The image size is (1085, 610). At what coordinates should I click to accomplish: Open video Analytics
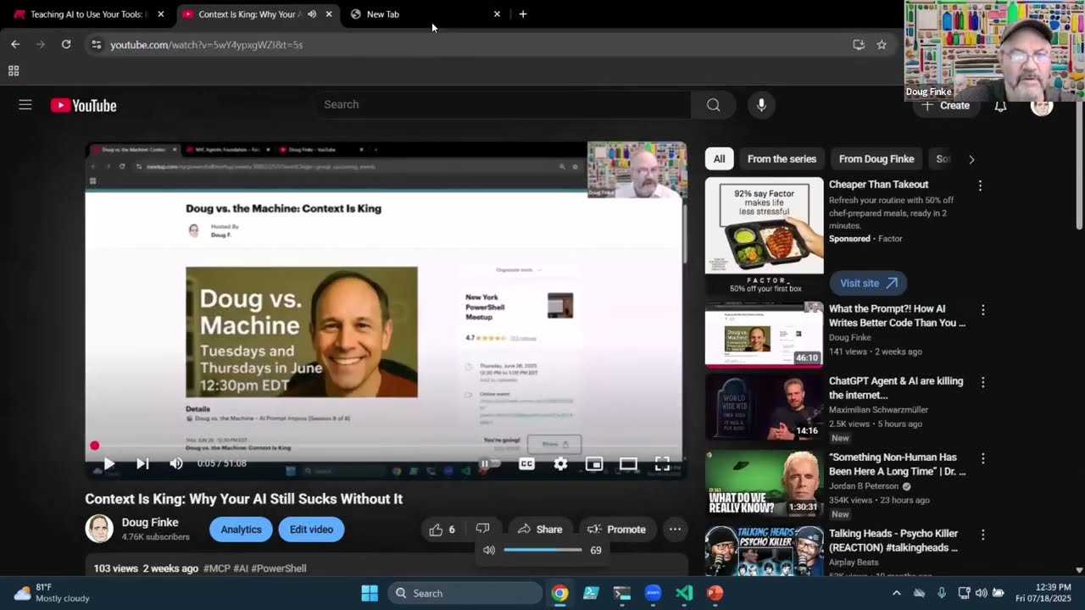pos(242,530)
